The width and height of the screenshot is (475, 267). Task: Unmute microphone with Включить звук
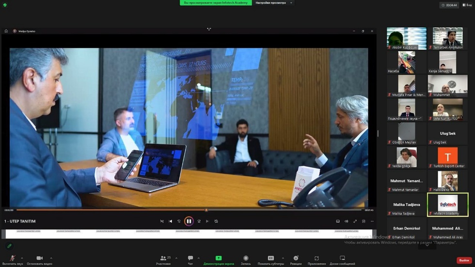click(x=13, y=260)
